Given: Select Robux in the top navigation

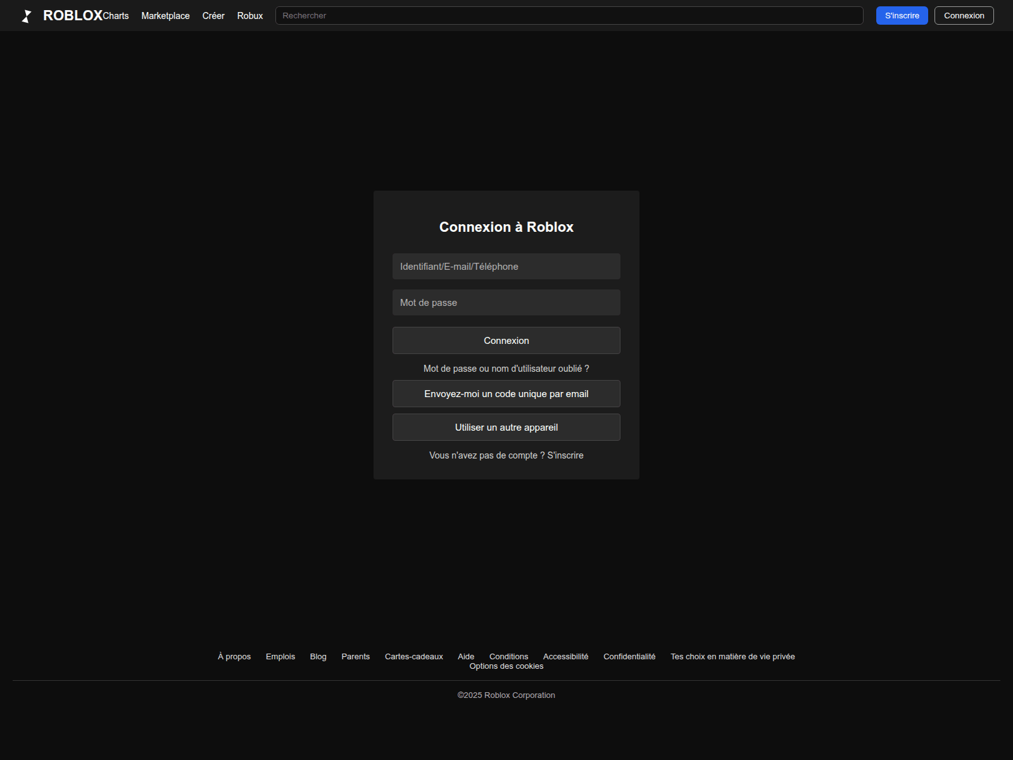Looking at the screenshot, I should click(250, 16).
